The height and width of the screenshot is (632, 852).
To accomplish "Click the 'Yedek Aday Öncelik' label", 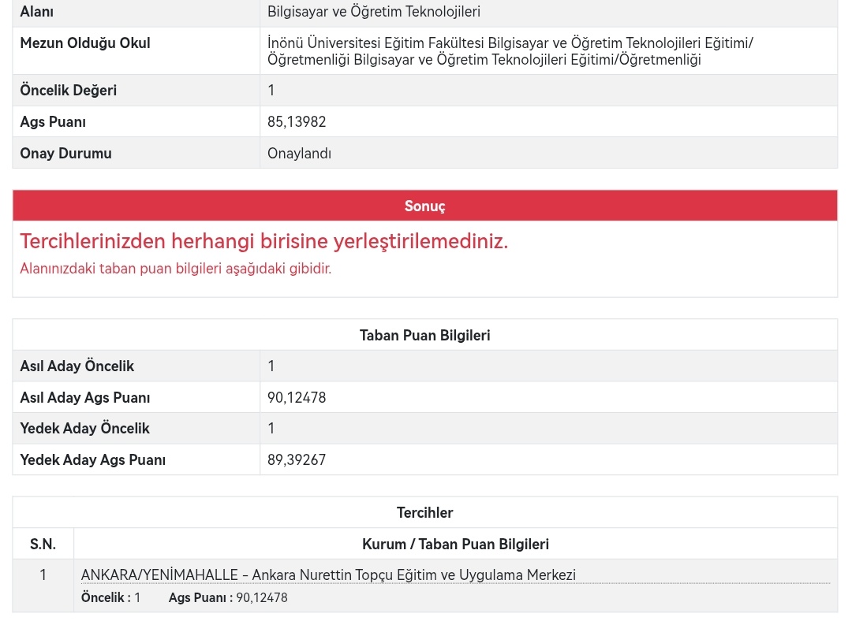I will click(x=84, y=429).
